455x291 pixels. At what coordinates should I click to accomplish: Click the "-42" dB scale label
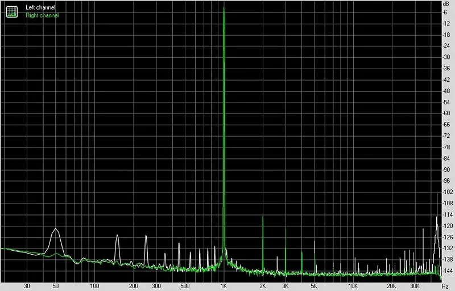(x=446, y=79)
